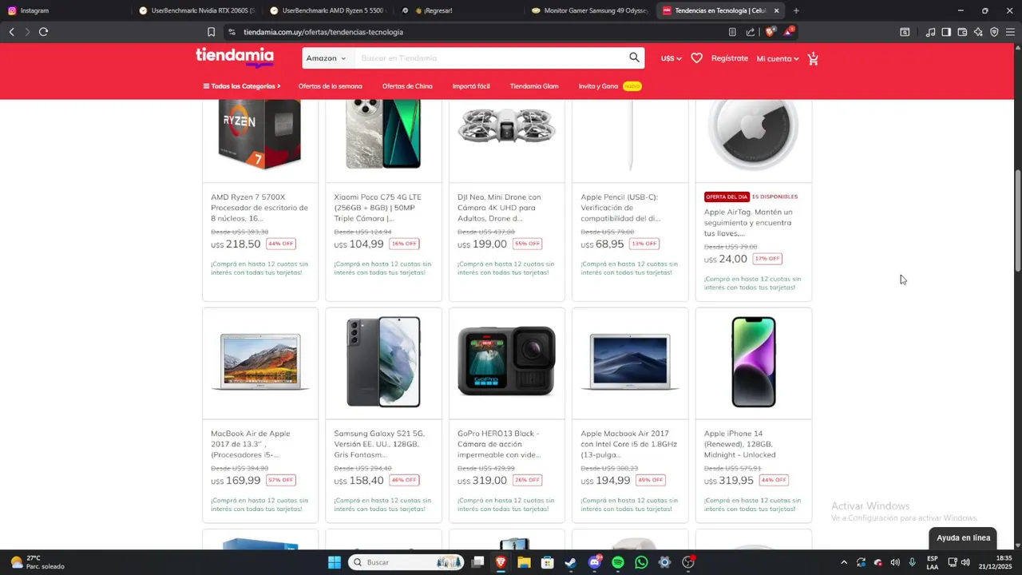The width and height of the screenshot is (1022, 575).
Task: Open the wishlist heart icon
Action: [x=696, y=58]
